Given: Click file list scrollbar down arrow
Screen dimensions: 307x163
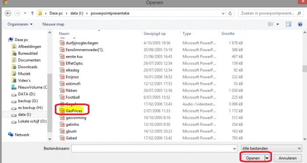Looking at the screenshot, I should point(305,139).
